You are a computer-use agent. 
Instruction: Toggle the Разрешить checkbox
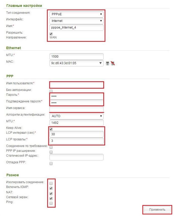coord(51,34)
